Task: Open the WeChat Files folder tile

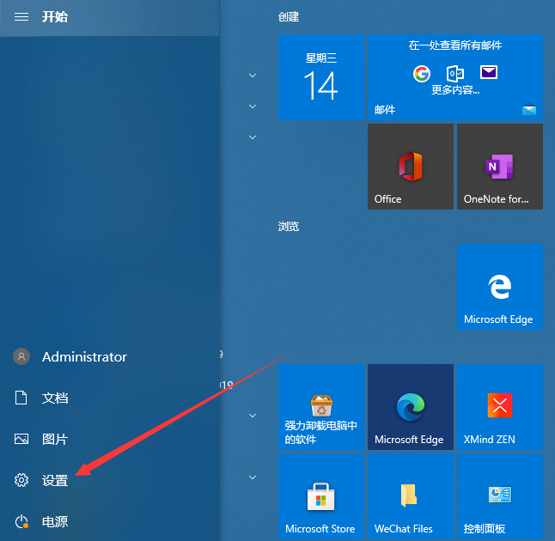Action: click(410, 495)
